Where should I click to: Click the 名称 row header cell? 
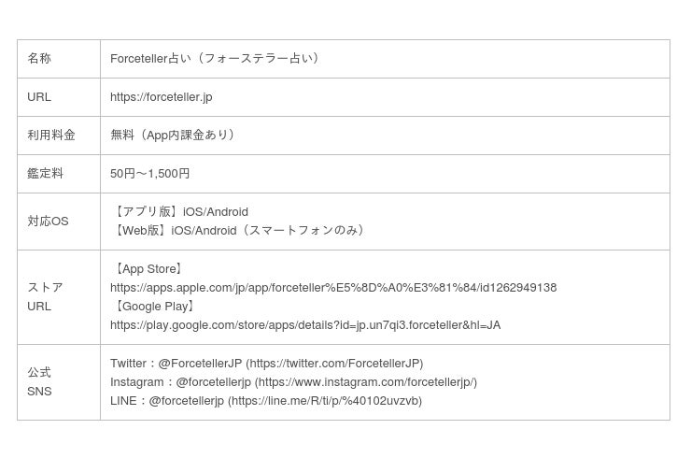[39, 59]
